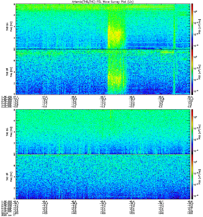The height and width of the screenshot is (217, 203).
Task: Click the "PSD [nT²/Hz]" label beside the THC B∥ panel
Action: 199,177
